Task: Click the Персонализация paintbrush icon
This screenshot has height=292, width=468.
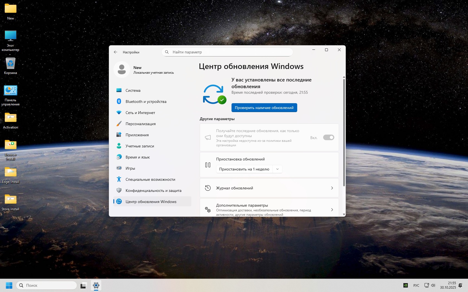Action: (x=119, y=124)
